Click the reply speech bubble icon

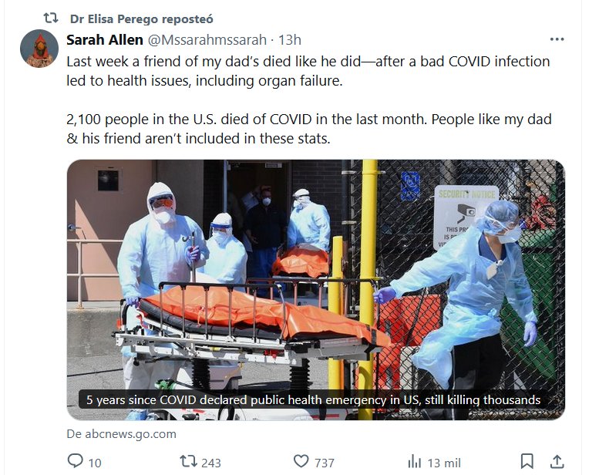[x=75, y=461]
